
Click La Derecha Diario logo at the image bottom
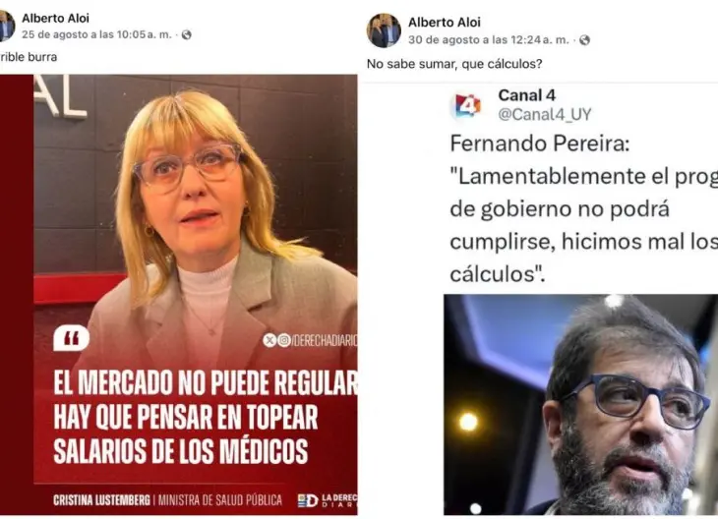(x=328, y=500)
